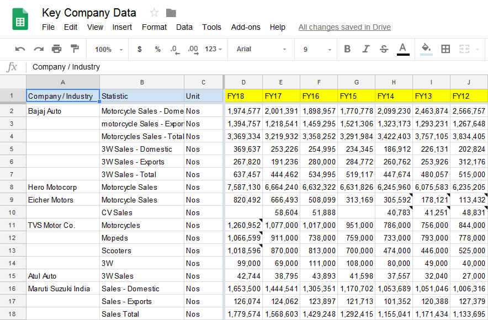The width and height of the screenshot is (488, 320).
Task: Click the 1,779,574 value cell
Action: (x=243, y=314)
